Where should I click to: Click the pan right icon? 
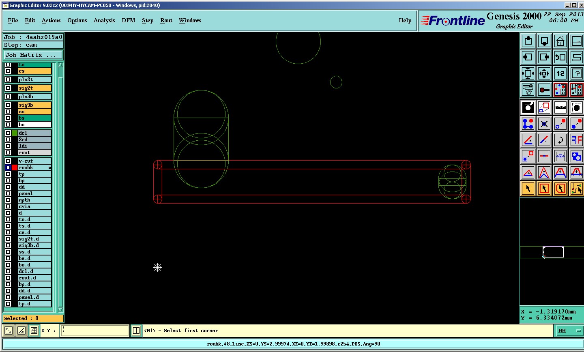pyautogui.click(x=544, y=57)
